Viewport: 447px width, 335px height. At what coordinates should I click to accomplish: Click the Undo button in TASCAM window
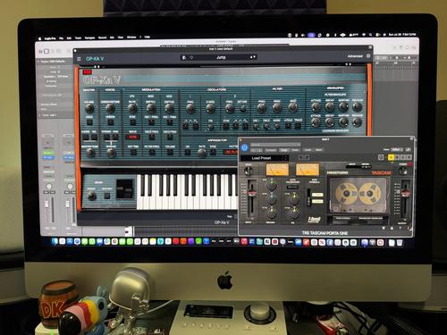click(308, 150)
